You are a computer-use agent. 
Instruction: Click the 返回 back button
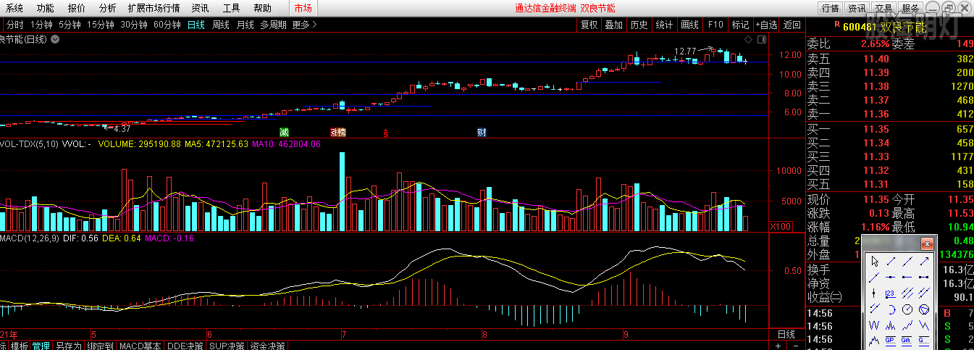pos(792,25)
